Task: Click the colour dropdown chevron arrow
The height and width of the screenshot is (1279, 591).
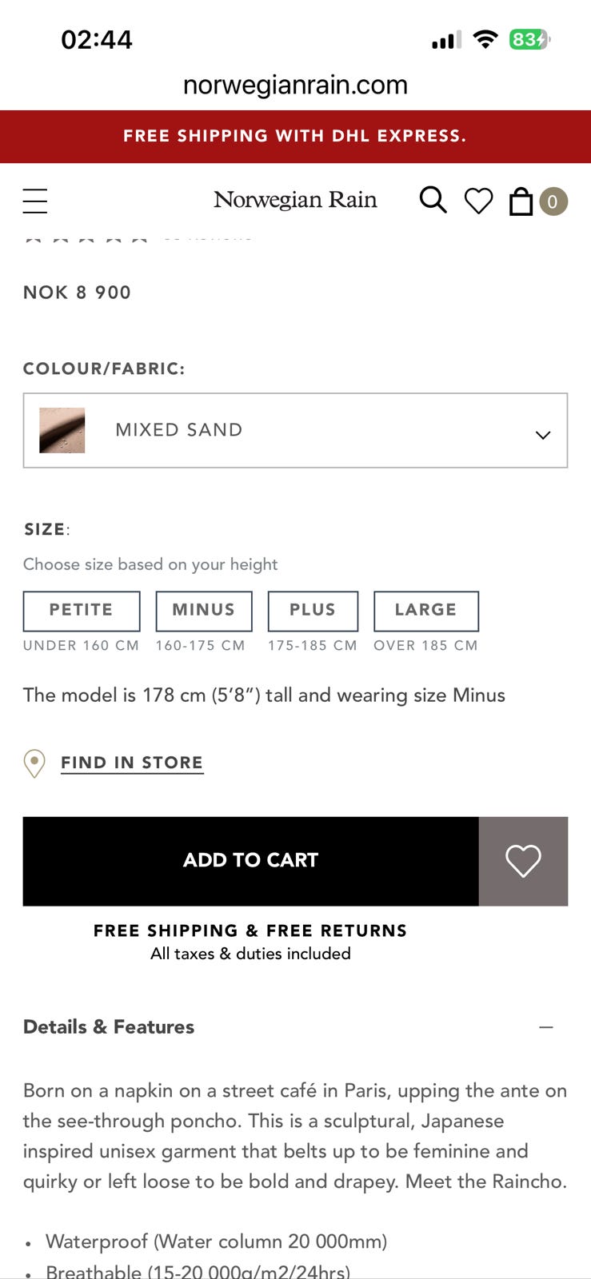Action: (543, 435)
